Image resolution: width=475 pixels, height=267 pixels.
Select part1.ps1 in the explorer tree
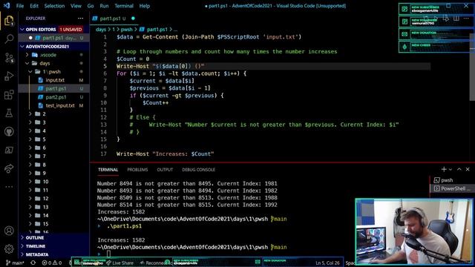(54, 89)
